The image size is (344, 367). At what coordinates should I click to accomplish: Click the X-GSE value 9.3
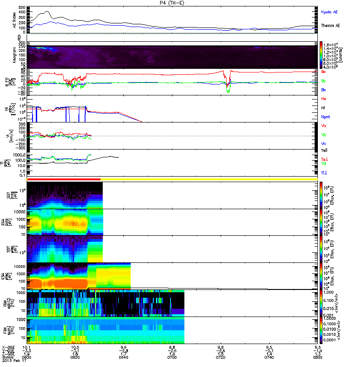tap(317, 347)
